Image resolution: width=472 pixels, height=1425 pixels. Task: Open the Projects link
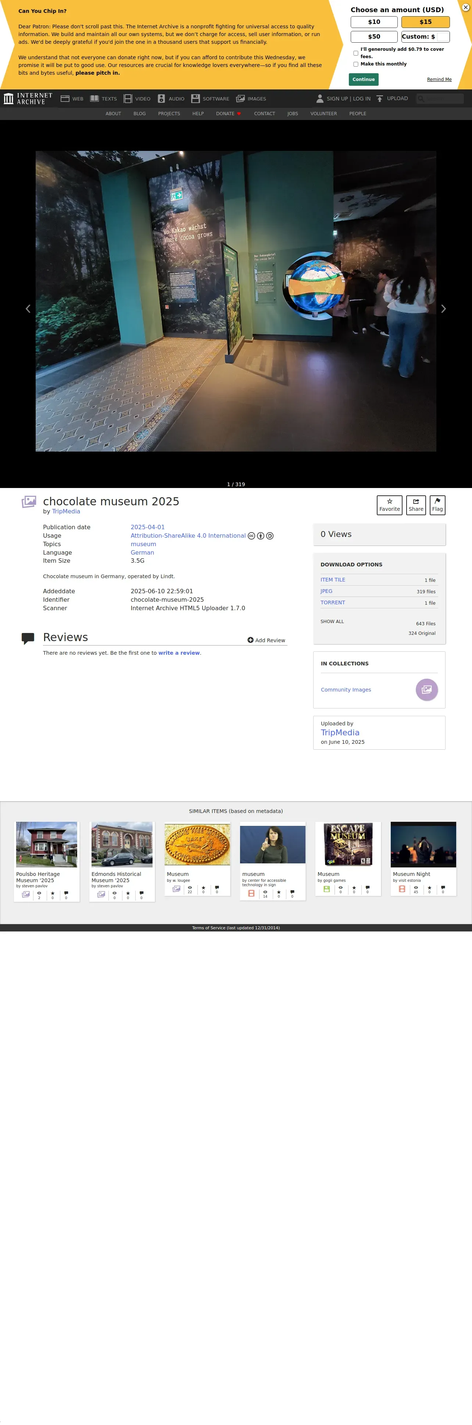click(169, 114)
